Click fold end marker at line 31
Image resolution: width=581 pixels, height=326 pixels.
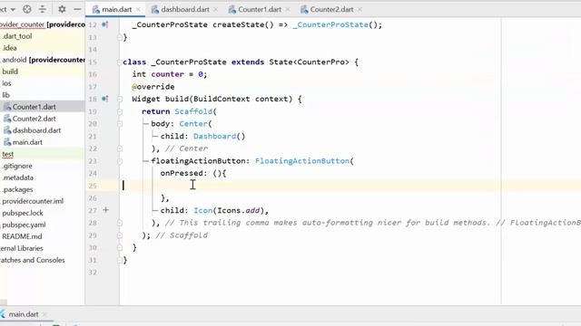click(x=120, y=260)
